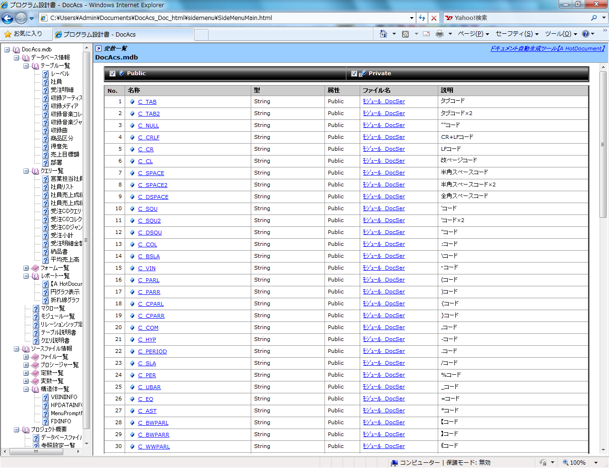Click the RSS feeds icon
This screenshot has width=609, height=468.
click(x=405, y=34)
